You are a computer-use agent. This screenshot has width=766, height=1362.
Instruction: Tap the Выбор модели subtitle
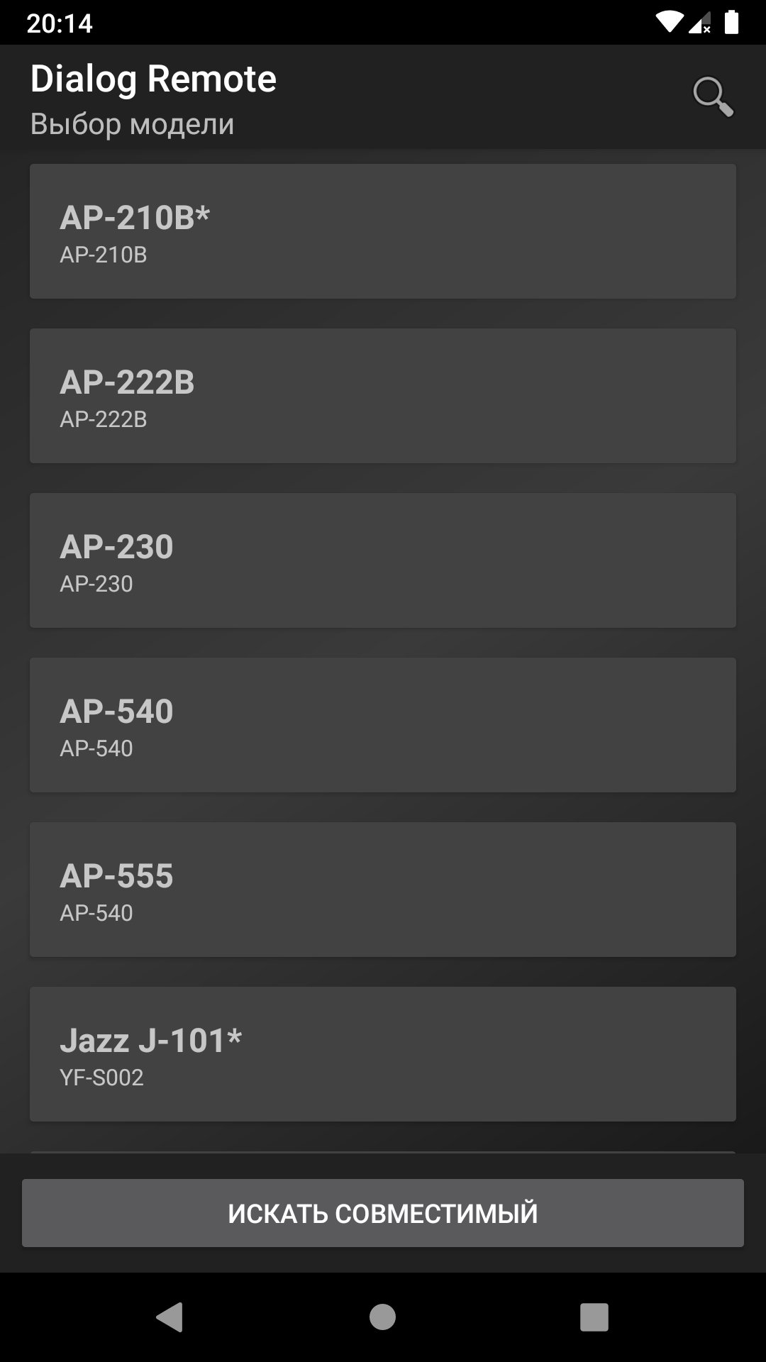tap(133, 124)
